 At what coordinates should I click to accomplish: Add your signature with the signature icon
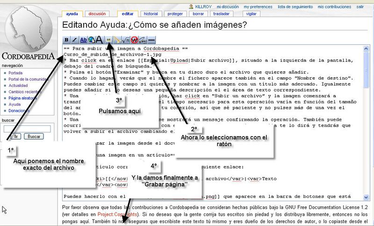click(143, 40)
